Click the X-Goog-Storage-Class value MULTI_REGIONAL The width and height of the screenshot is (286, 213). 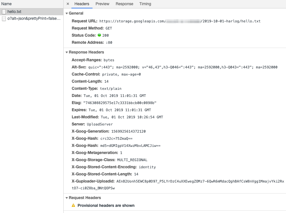click(x=132, y=160)
